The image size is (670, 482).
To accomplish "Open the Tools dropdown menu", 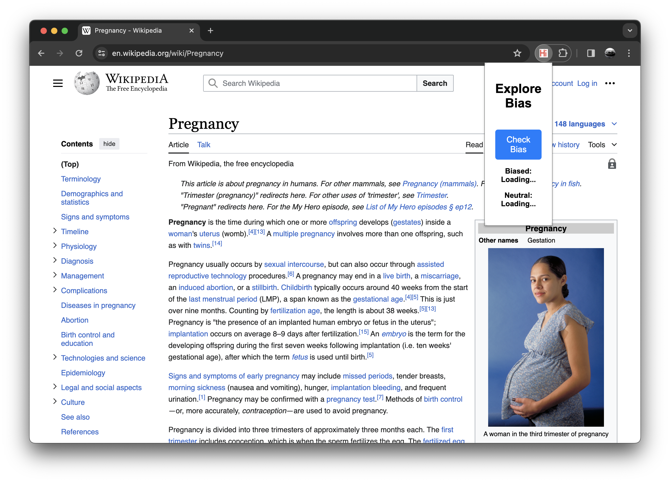I will click(602, 145).
